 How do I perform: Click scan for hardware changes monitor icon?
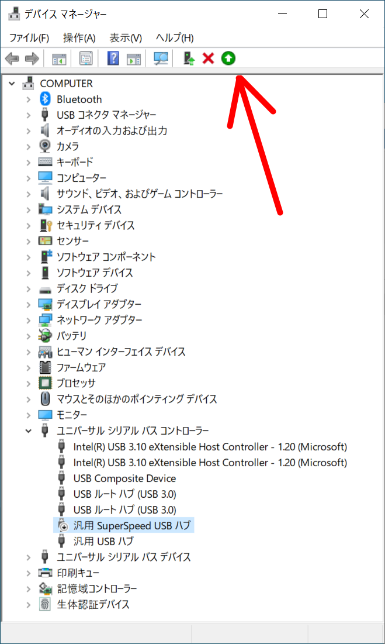pos(160,58)
